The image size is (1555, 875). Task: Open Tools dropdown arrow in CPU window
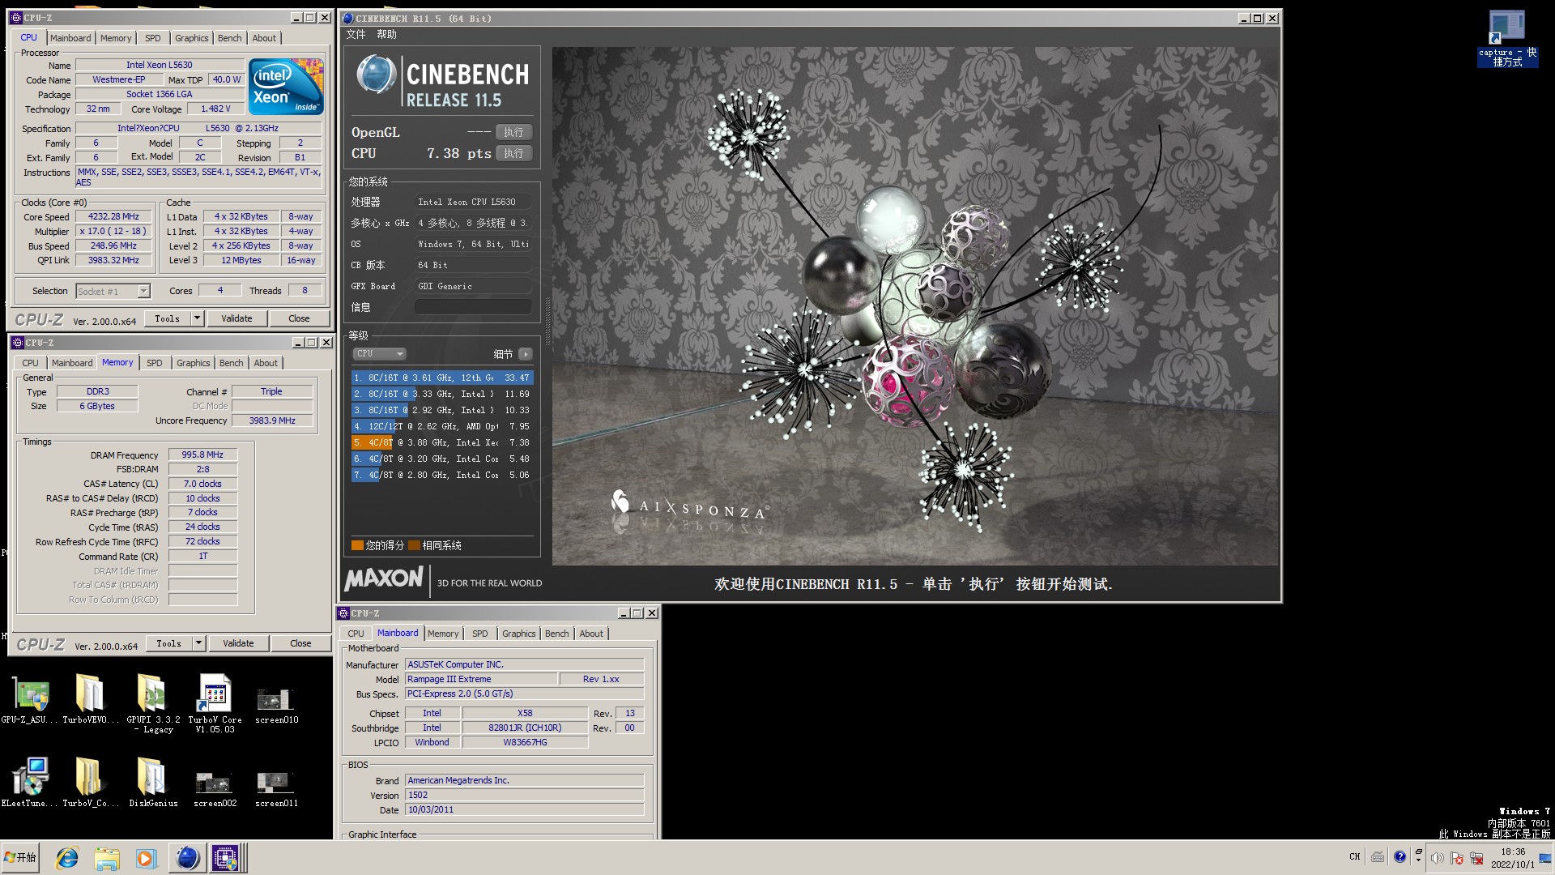click(197, 318)
